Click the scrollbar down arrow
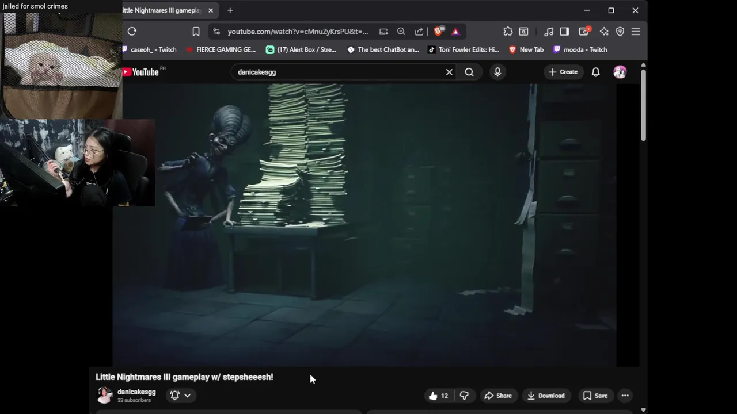Screen dimensions: 737x414 [x=643, y=410]
